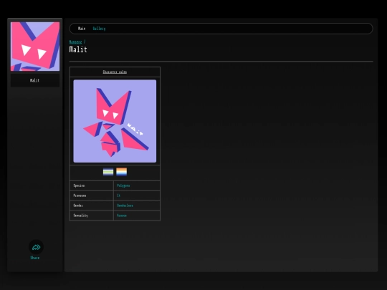Select the Pronouns label cell
This screenshot has width=387, height=290.
tap(92, 195)
